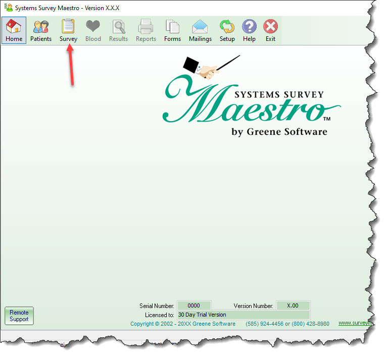This screenshot has height=358, width=388.
Task: Click the support phone number text
Action: coord(287,324)
